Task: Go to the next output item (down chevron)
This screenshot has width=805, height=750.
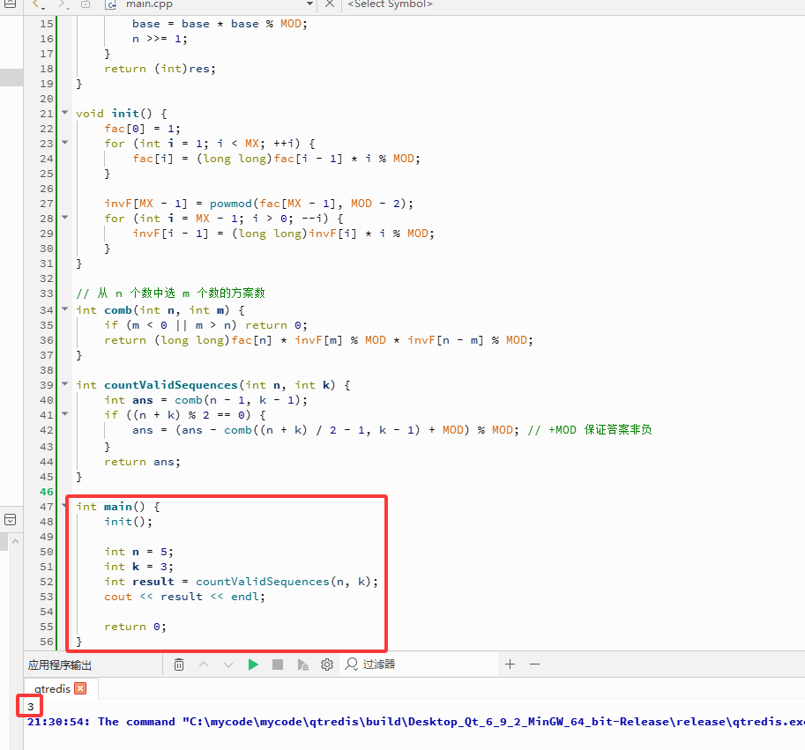Action: (228, 665)
